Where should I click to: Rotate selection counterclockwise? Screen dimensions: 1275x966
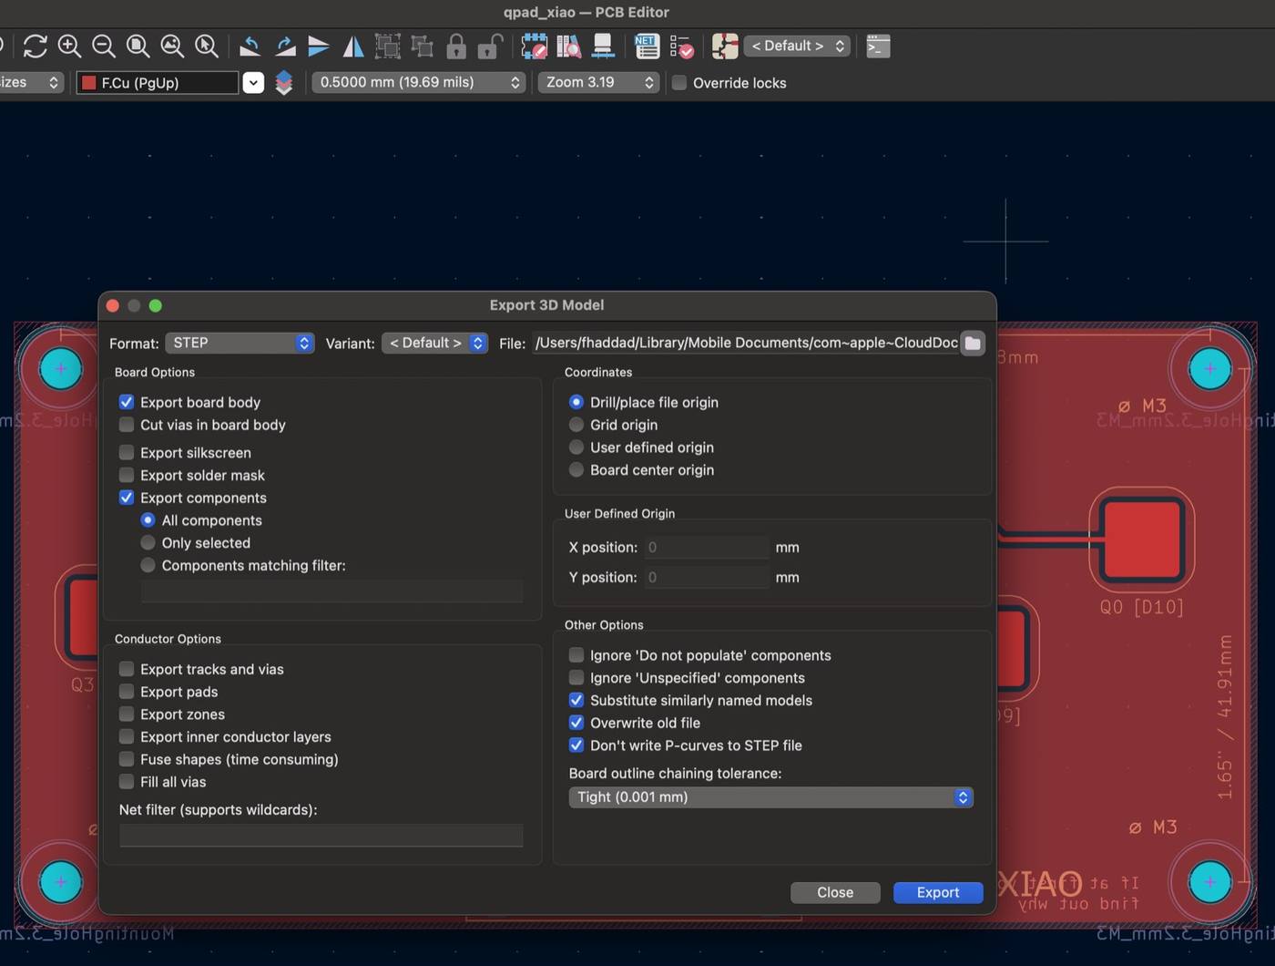(250, 46)
